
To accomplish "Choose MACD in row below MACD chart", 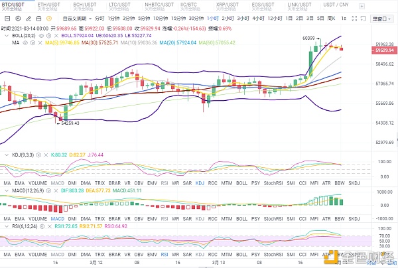I will click(x=58, y=219).
